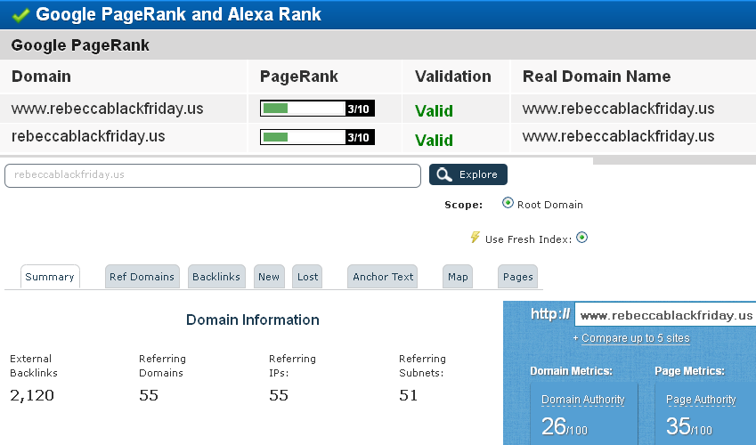Screen dimensions: 756x445
Task: Click Valid status in rebeccablackfriday.us row
Action: tap(434, 141)
